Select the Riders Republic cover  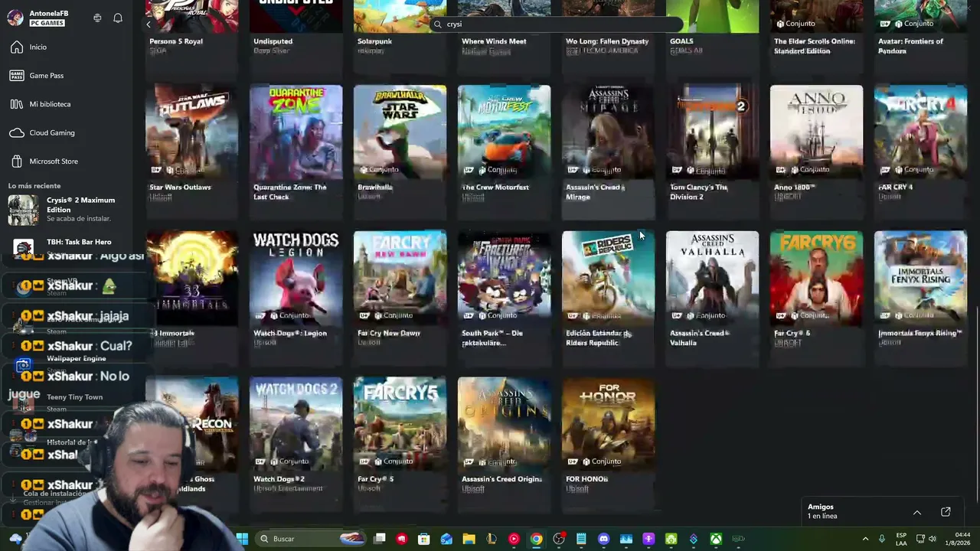(608, 278)
